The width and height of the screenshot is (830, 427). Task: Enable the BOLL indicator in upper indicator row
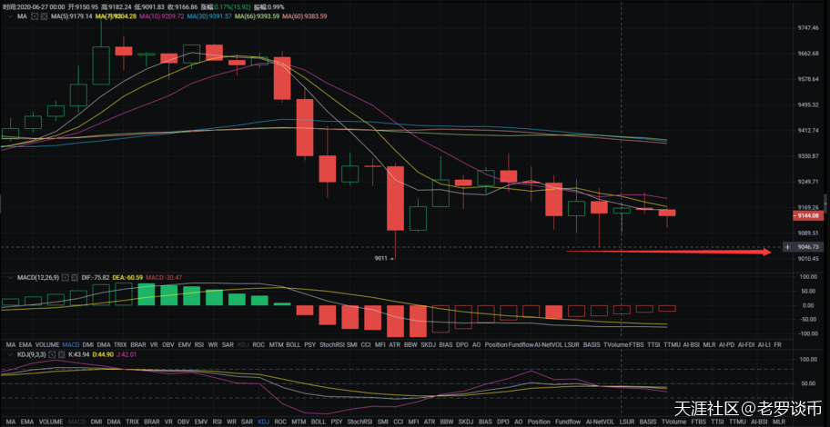pos(293,345)
